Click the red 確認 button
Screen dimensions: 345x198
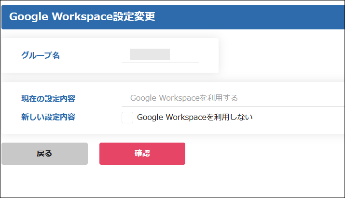pyautogui.click(x=142, y=154)
